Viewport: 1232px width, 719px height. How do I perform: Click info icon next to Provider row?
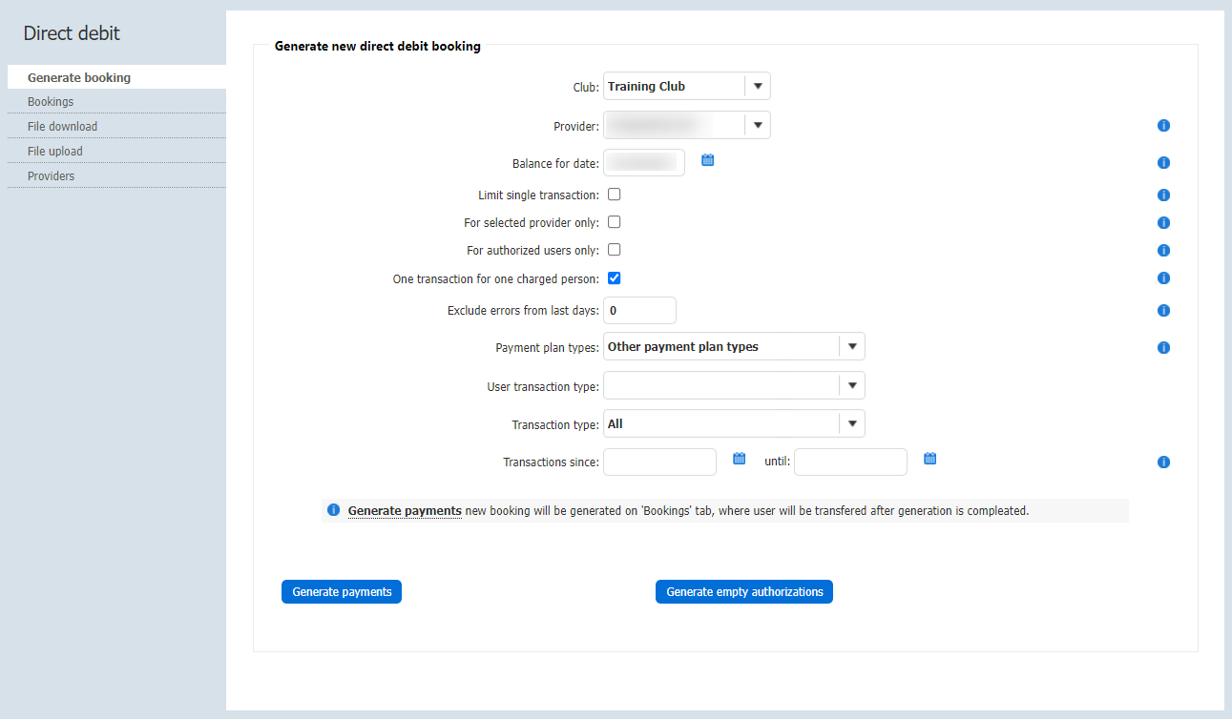pos(1163,126)
